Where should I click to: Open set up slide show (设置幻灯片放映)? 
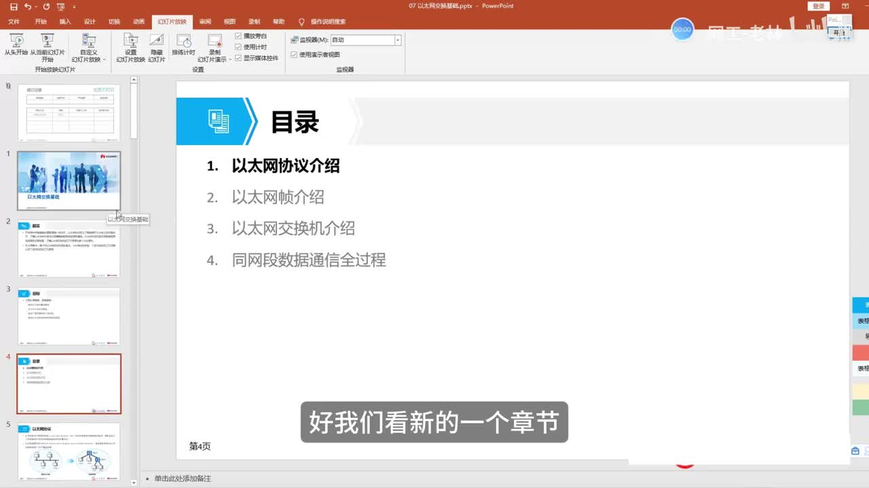coord(130,47)
